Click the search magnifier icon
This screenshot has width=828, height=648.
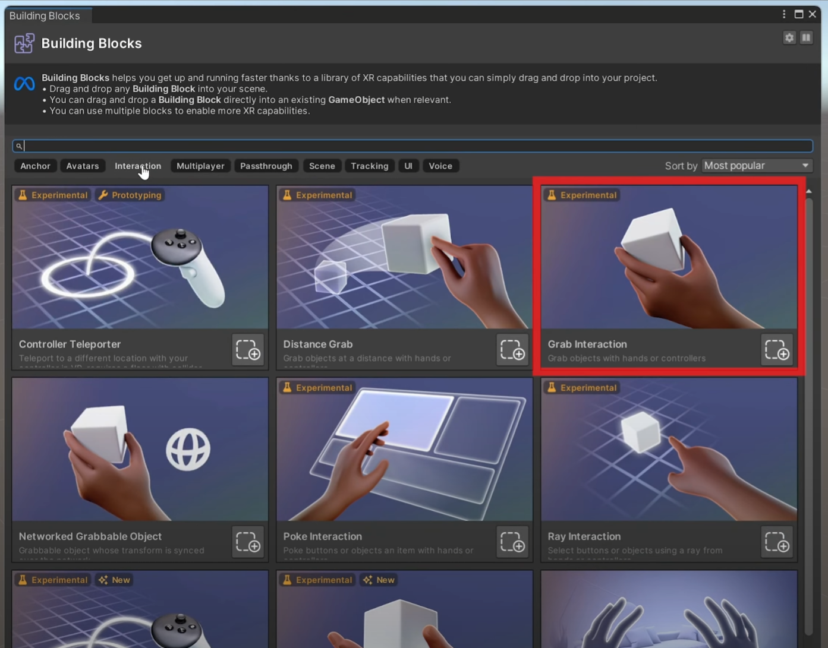19,146
